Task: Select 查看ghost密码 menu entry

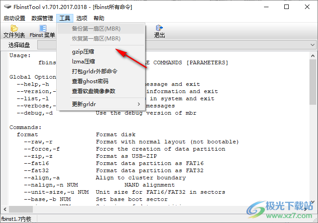Action: [x=101, y=81]
